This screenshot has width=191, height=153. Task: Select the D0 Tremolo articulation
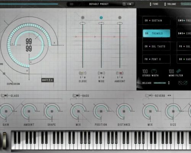[156, 33]
